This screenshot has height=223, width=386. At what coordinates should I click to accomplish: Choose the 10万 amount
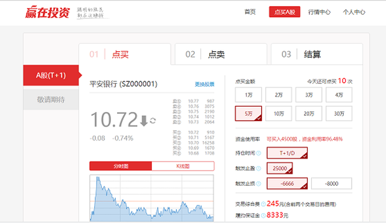(279, 113)
